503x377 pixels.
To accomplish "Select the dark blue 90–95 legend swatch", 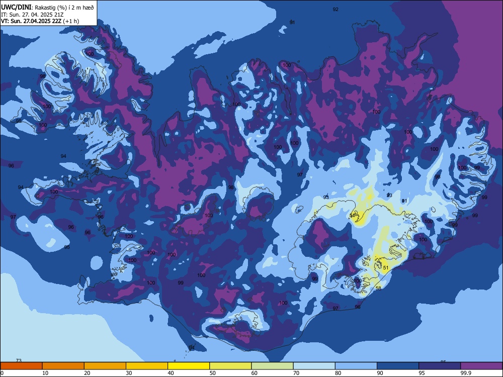I will [398, 366].
